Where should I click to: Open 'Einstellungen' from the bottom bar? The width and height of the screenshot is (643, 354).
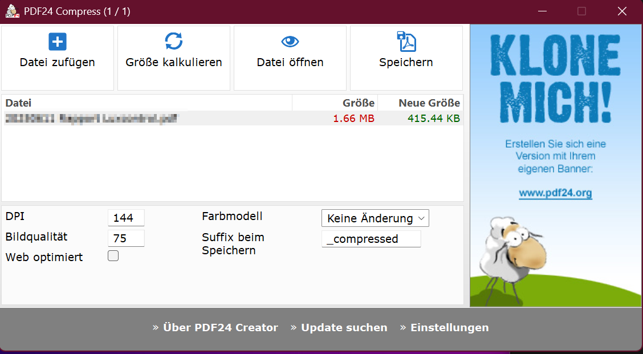[x=449, y=327]
